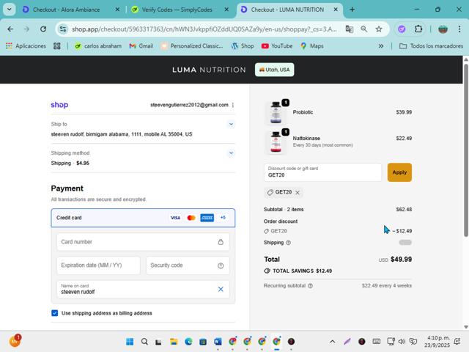Open Todos los marcadores folder
469x352 pixels.
(432, 46)
